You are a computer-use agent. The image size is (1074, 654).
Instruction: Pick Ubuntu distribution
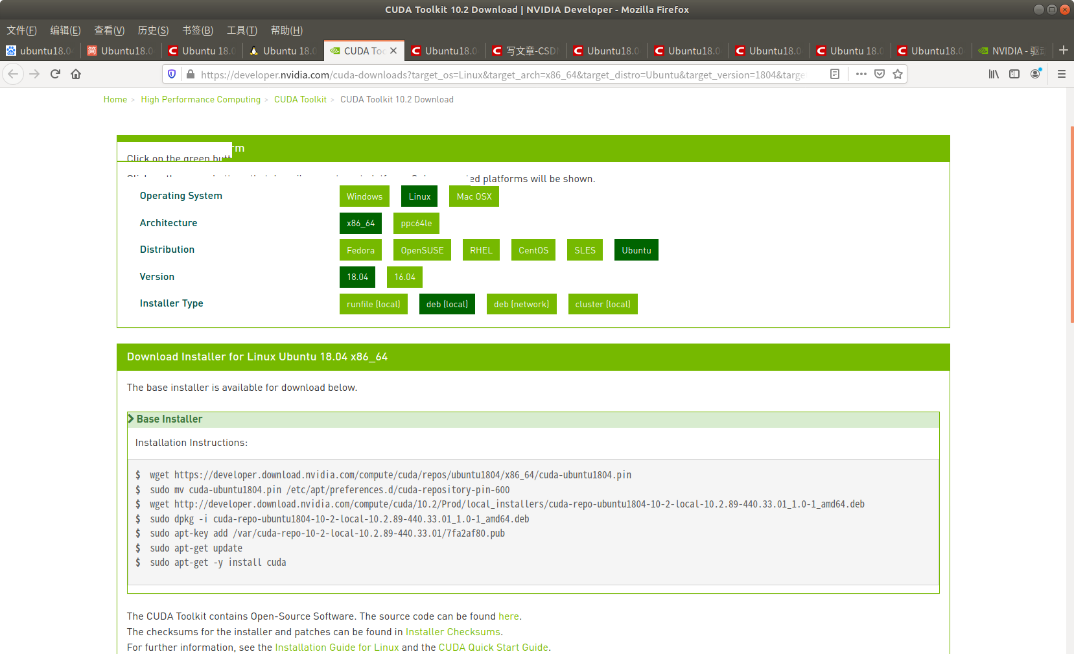coord(636,250)
